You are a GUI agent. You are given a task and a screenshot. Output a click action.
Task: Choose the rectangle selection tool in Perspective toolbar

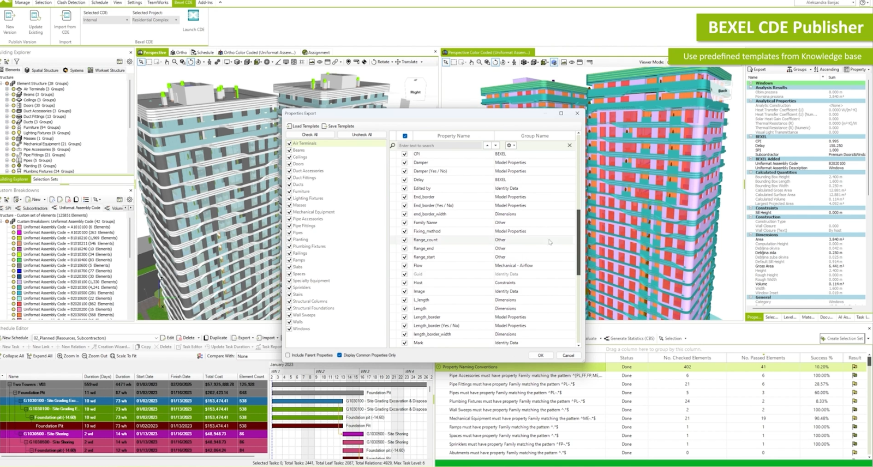pos(150,62)
